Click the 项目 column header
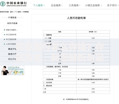 [x=60, y=32]
